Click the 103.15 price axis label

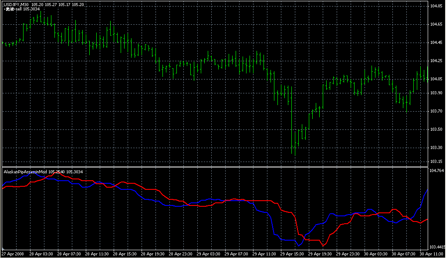[436, 162]
